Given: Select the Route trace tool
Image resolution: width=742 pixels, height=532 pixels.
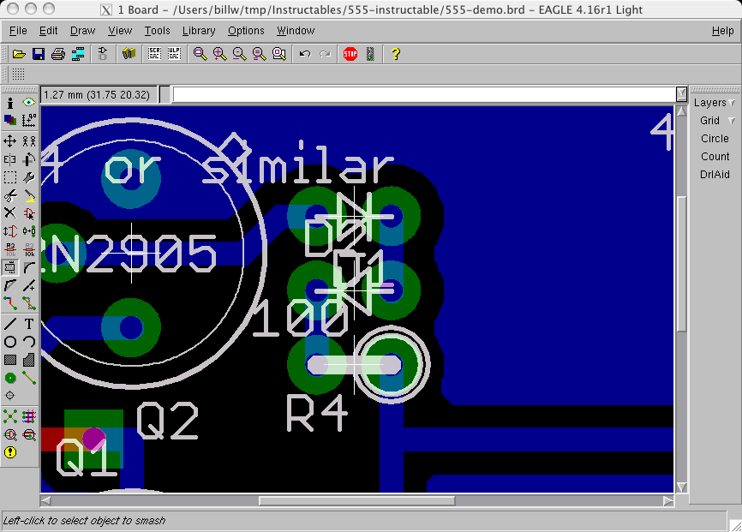Looking at the screenshot, I should pos(10,303).
